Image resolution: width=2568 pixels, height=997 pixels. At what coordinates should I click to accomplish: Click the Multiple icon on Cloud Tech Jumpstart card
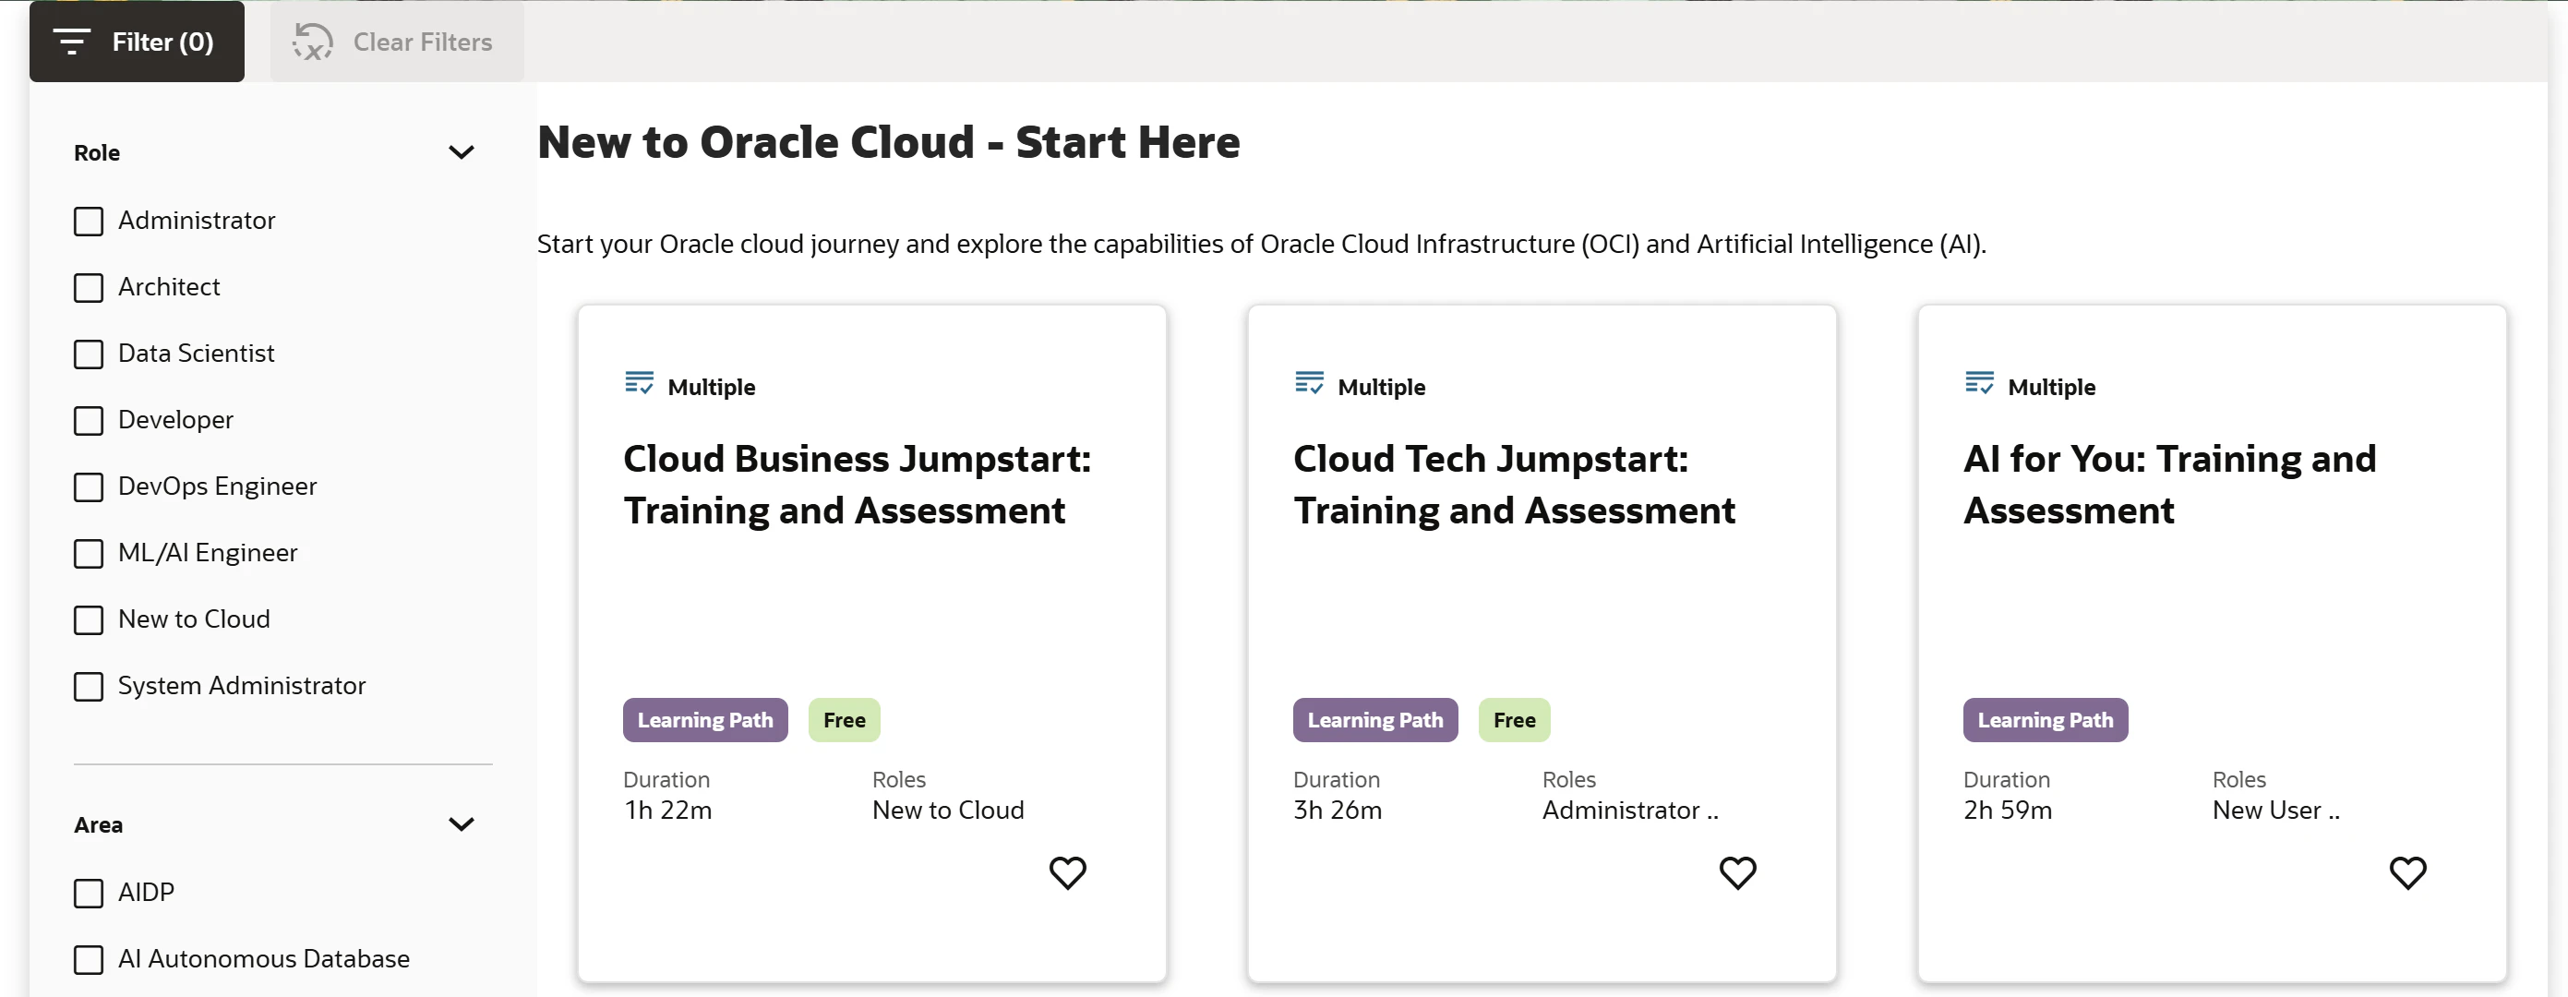pyautogui.click(x=1309, y=383)
